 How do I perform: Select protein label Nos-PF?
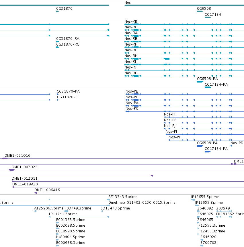(170, 114)
